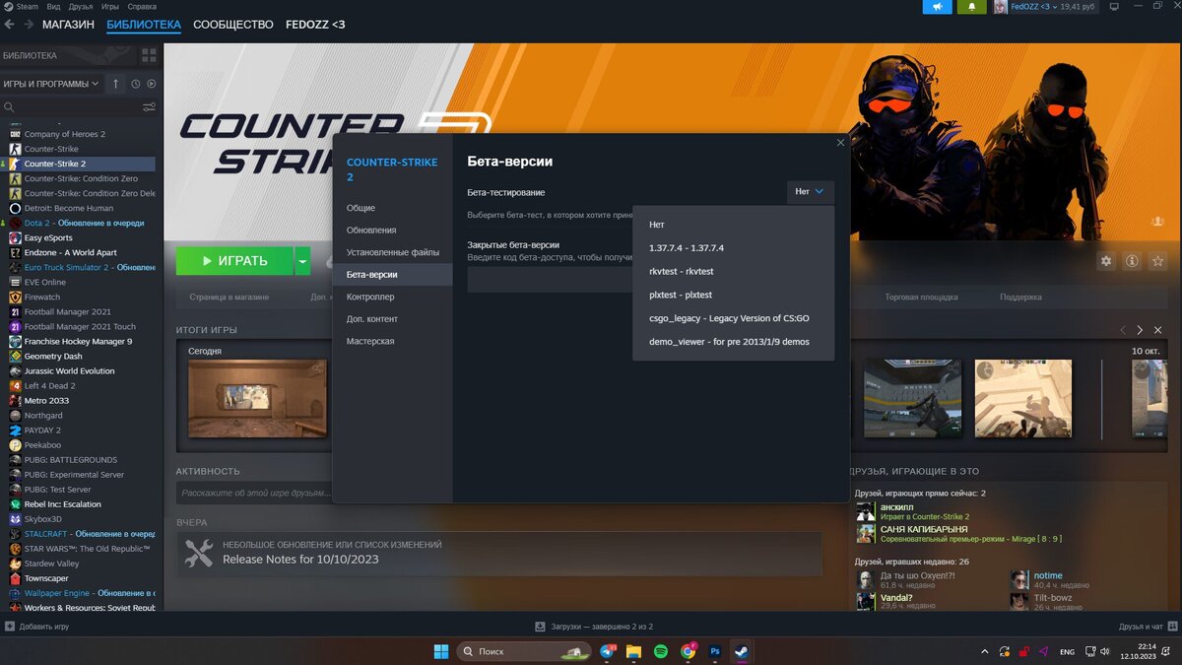Click the ready-to-play filter icon
The width and height of the screenshot is (1182, 665).
[x=151, y=84]
